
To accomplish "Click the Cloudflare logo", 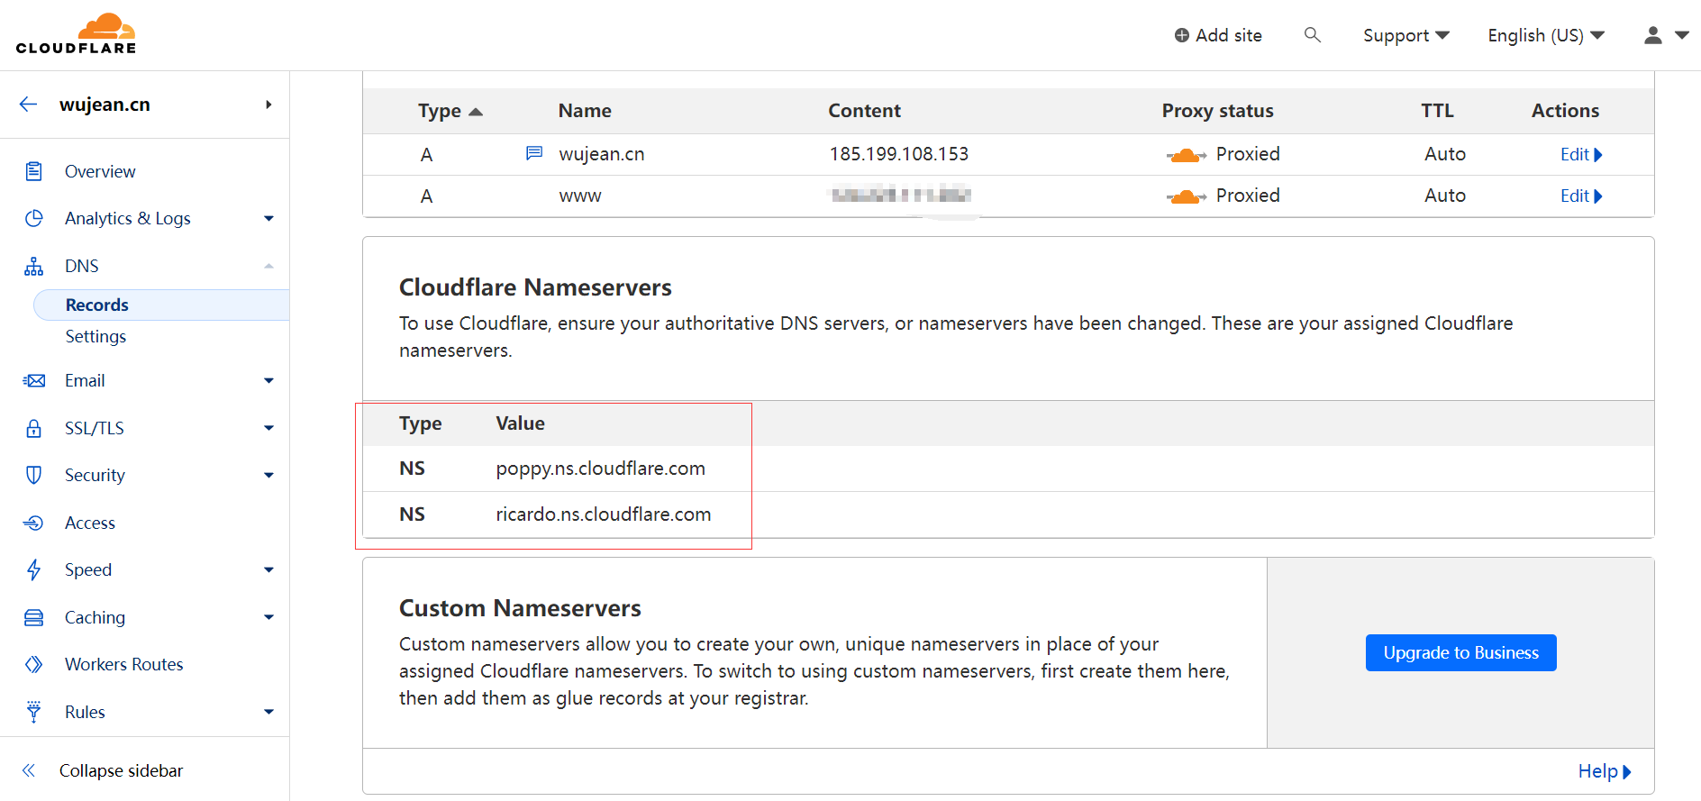I will (x=76, y=34).
